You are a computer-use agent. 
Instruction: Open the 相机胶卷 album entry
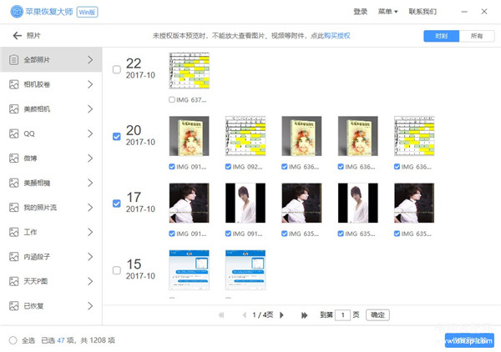pos(51,84)
